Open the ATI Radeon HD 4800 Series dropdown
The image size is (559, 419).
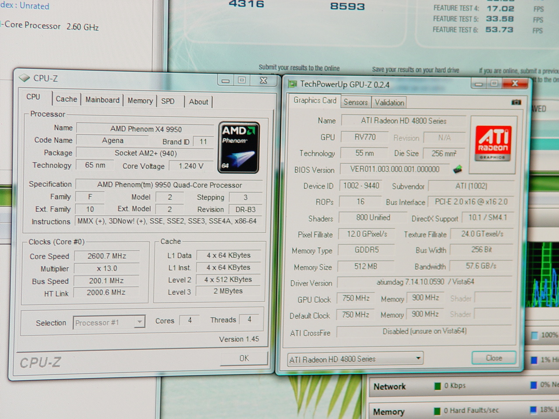(x=355, y=359)
